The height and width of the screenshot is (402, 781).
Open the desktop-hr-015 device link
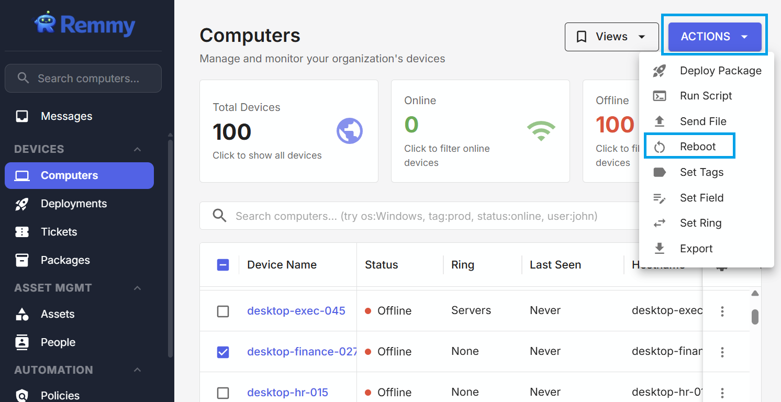(287, 393)
